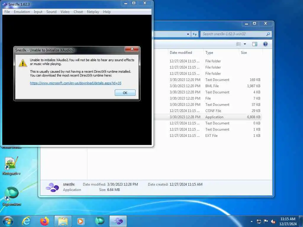This screenshot has height=227, width=303.
Task: Click the search magnifier icon in Explorer
Action: [x=268, y=34]
